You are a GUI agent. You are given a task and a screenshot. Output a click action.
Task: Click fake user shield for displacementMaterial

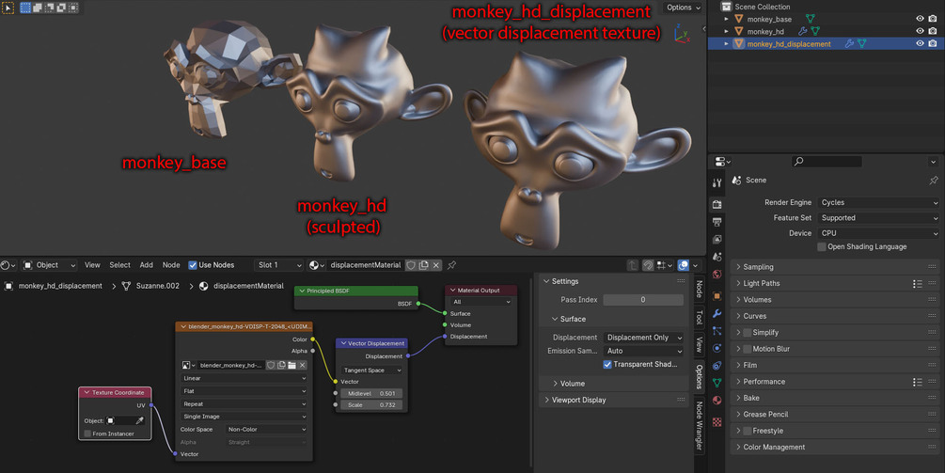411,265
